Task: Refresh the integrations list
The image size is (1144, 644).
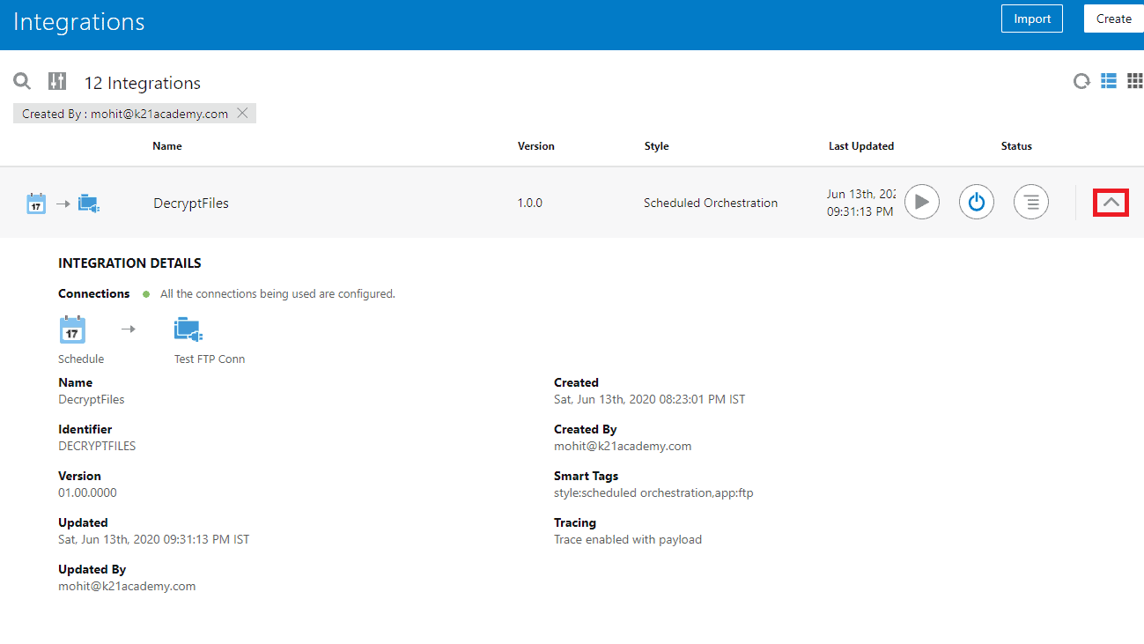Action: (x=1081, y=81)
